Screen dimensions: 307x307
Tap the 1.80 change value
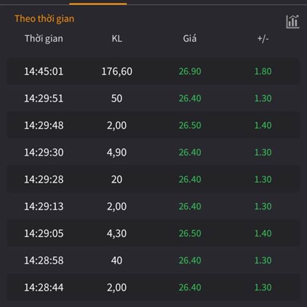[263, 71]
